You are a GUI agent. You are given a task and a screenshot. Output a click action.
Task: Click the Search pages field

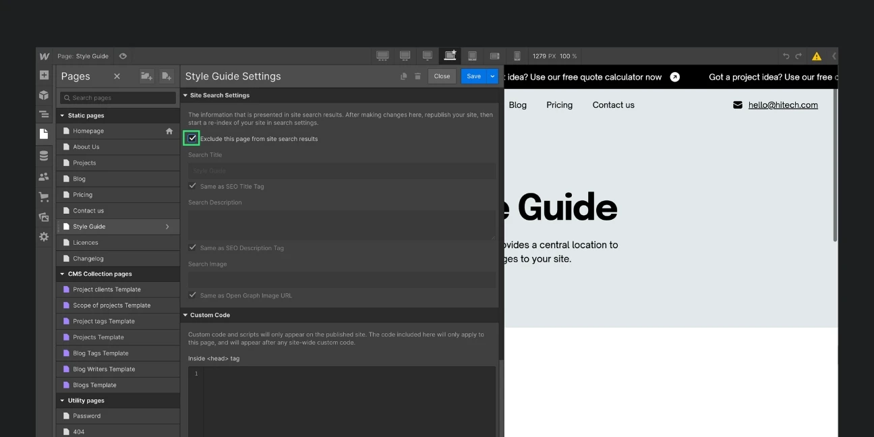click(x=118, y=98)
